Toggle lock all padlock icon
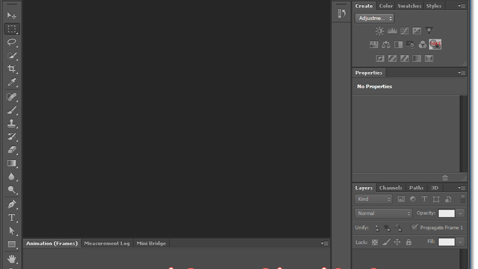 408,242
